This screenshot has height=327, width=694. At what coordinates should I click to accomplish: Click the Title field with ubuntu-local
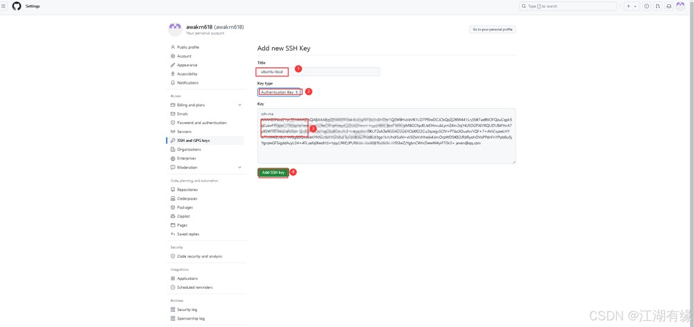pyautogui.click(x=319, y=71)
